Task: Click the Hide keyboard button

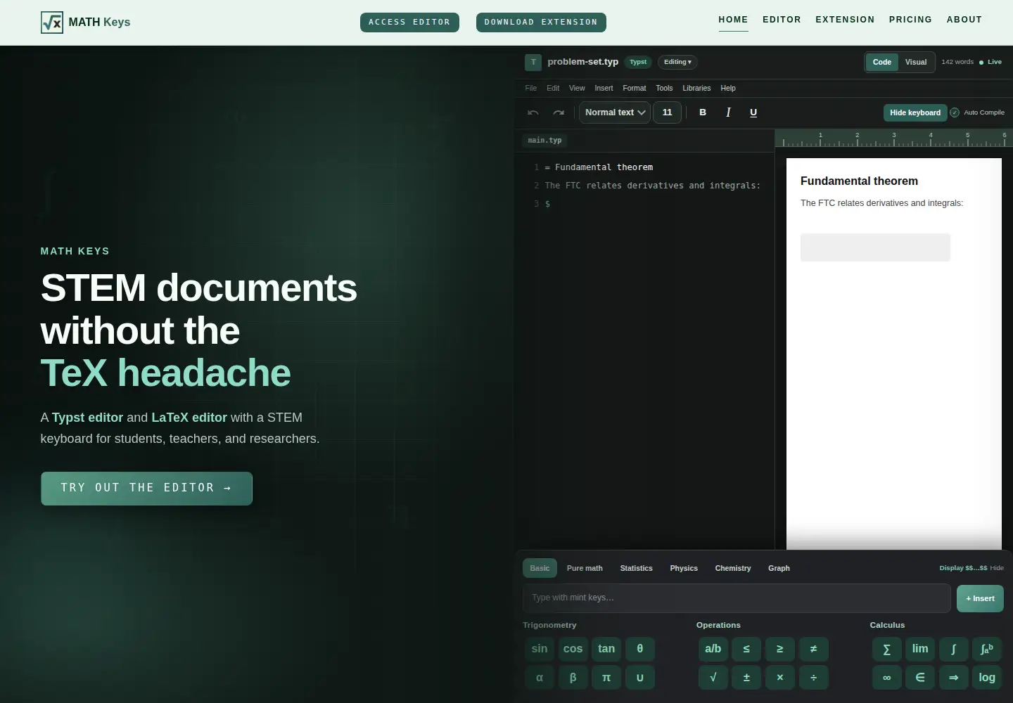Action: click(915, 112)
